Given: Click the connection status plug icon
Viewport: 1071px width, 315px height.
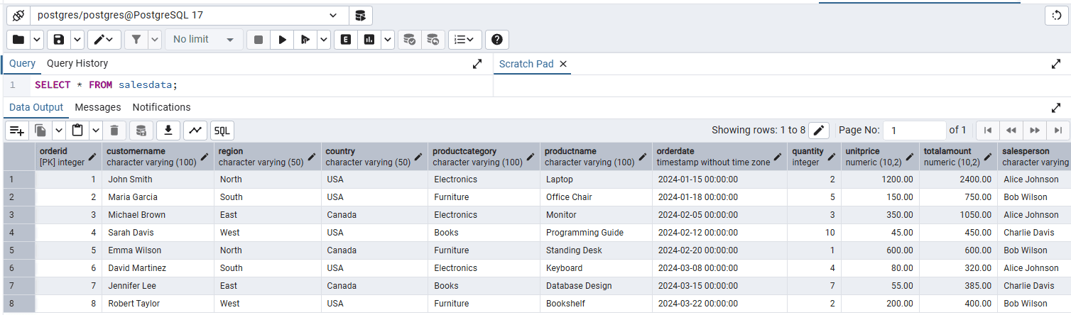Looking at the screenshot, I should (x=18, y=16).
